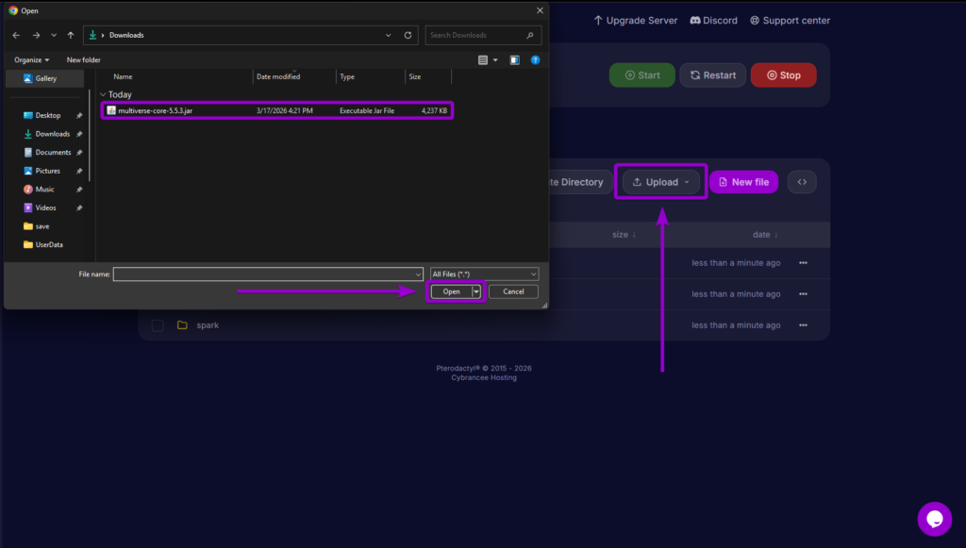Click the preview pane icon
This screenshot has width=966, height=548.
pos(514,59)
